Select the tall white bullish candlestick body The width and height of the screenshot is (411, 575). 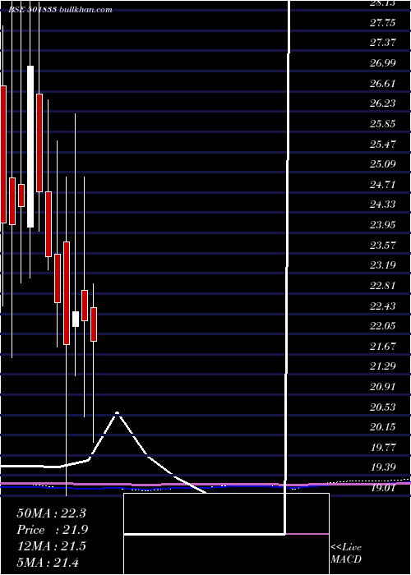coord(30,147)
